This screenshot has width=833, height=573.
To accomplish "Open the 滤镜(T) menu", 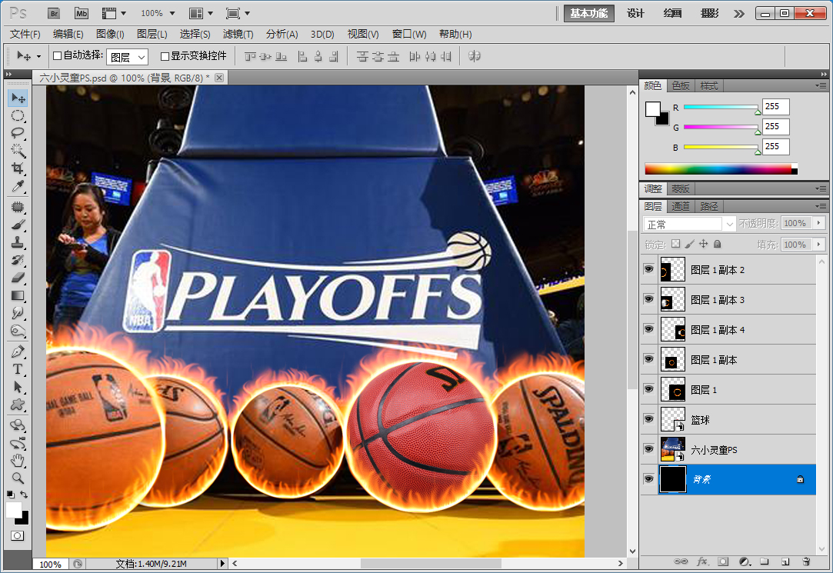I will tap(238, 34).
